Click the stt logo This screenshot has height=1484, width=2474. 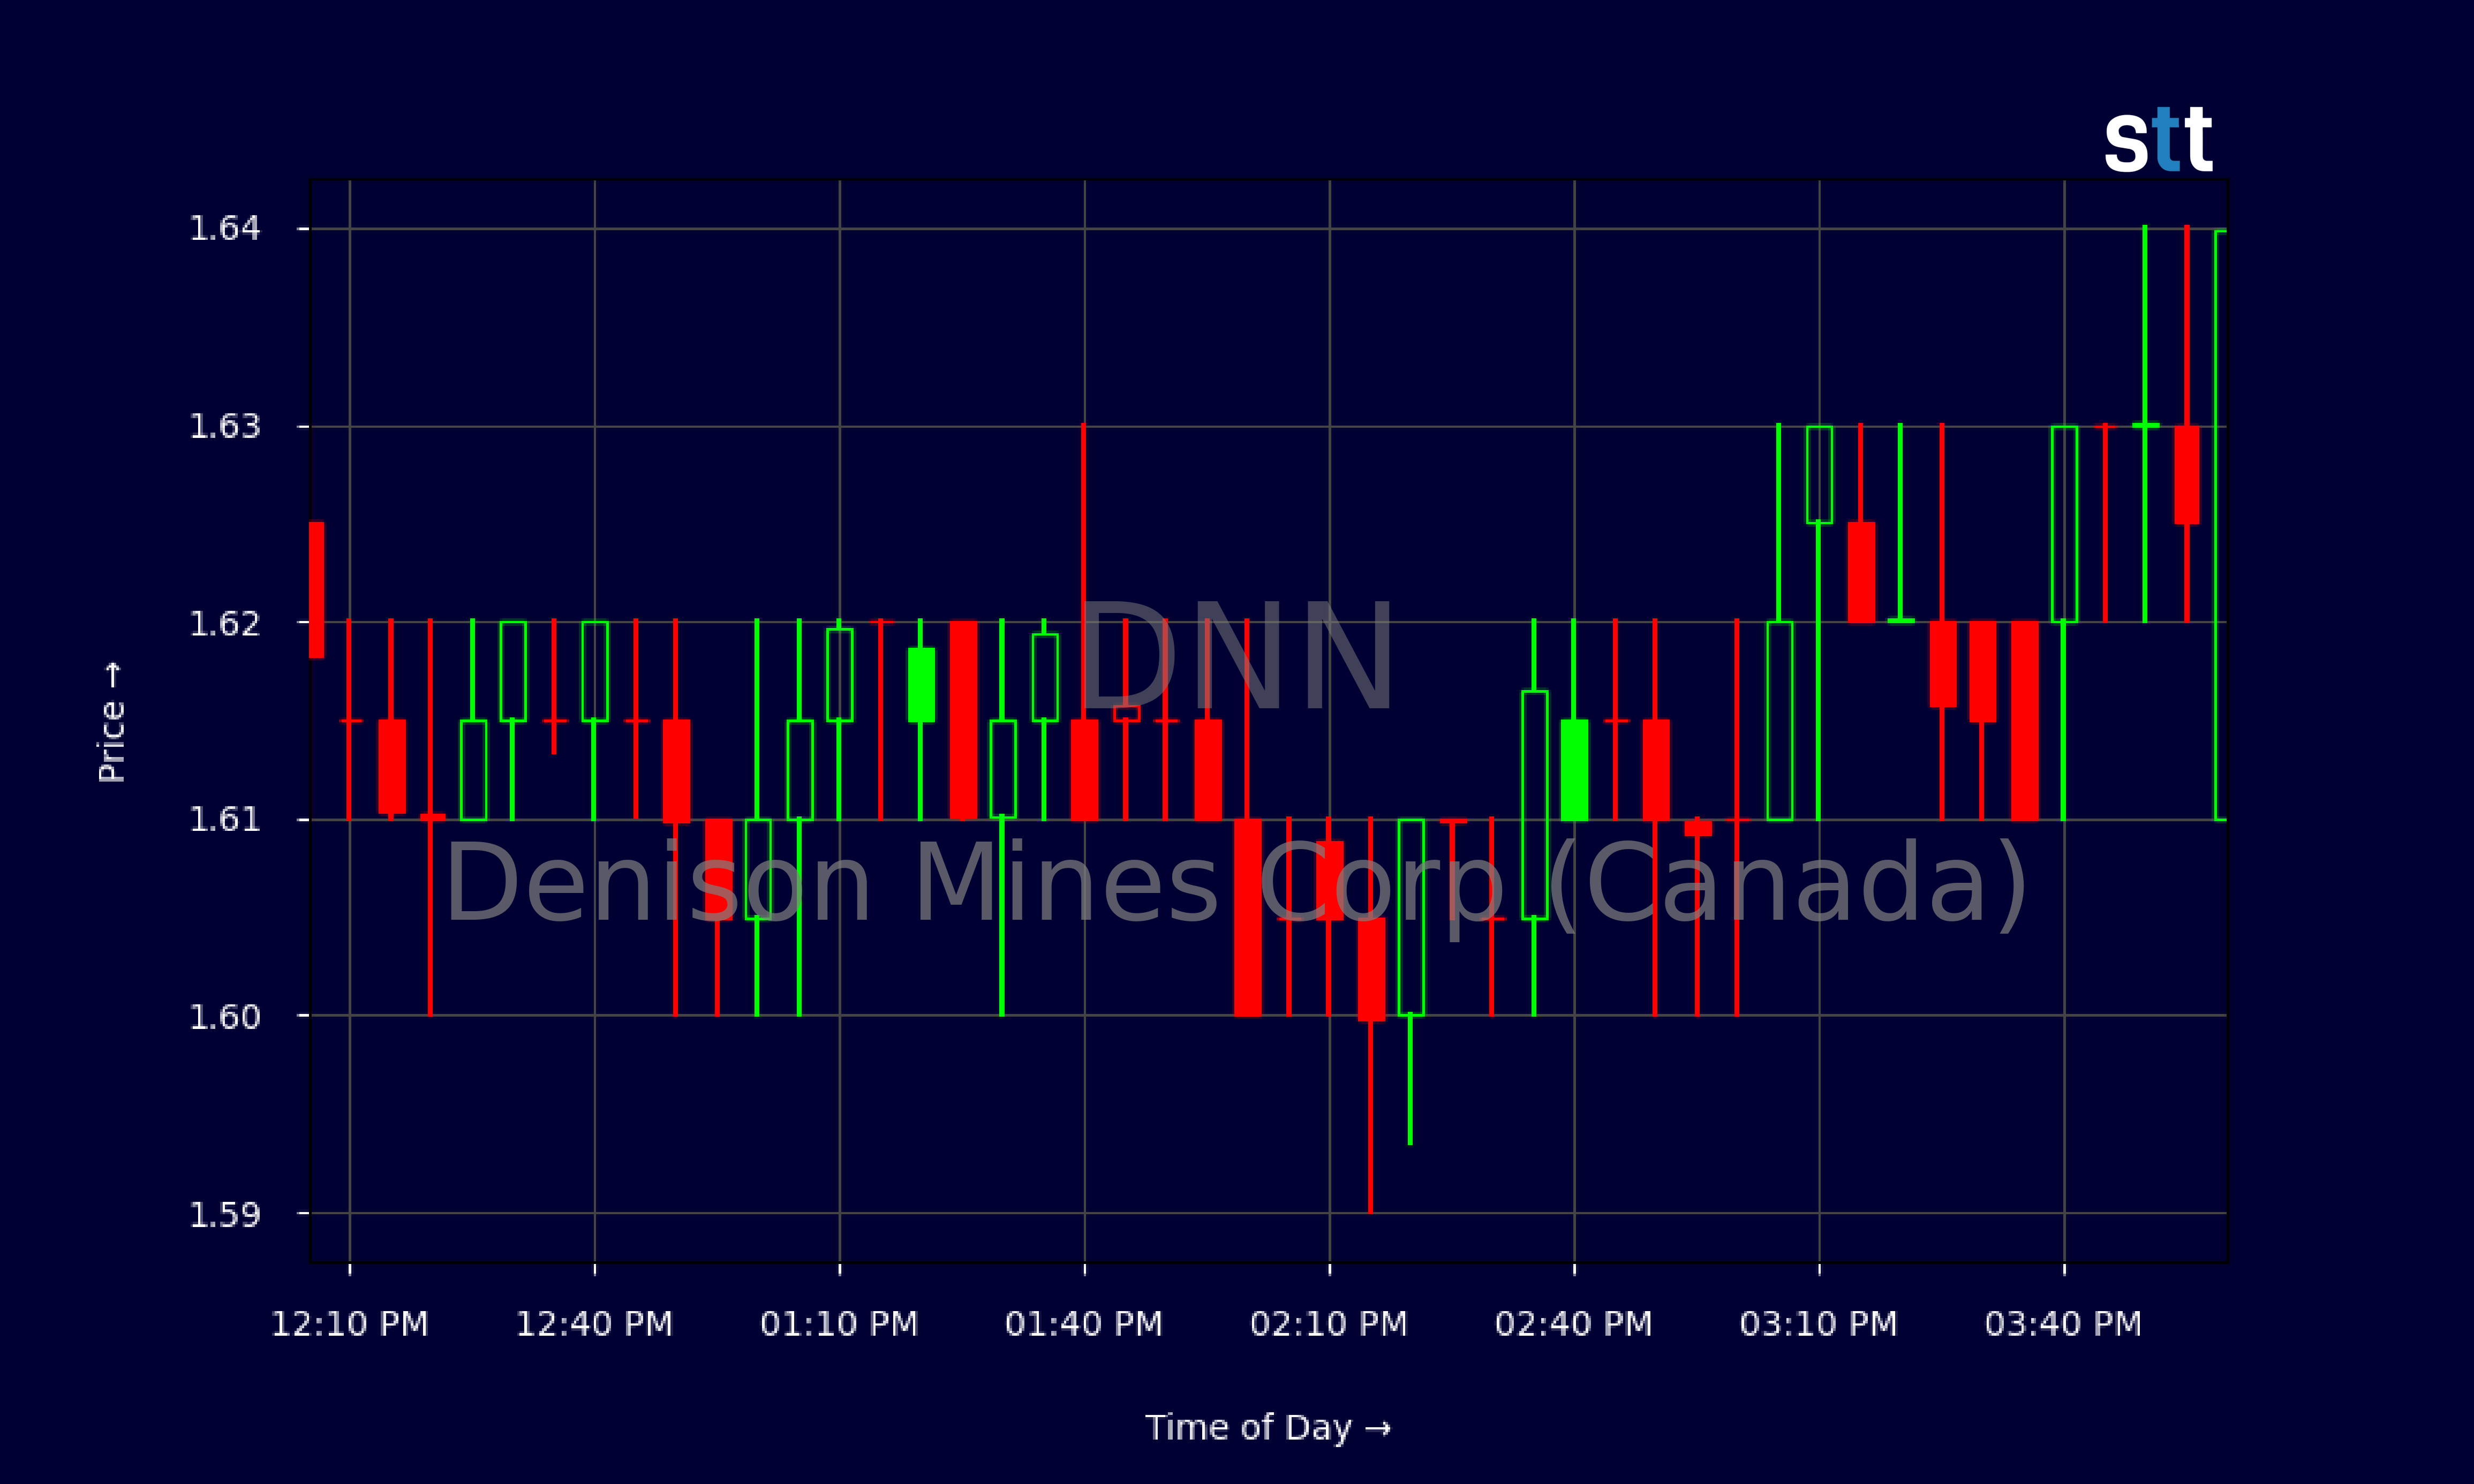[x=2158, y=139]
